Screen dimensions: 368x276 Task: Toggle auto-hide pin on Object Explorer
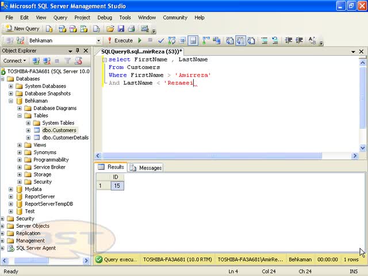(x=78, y=51)
